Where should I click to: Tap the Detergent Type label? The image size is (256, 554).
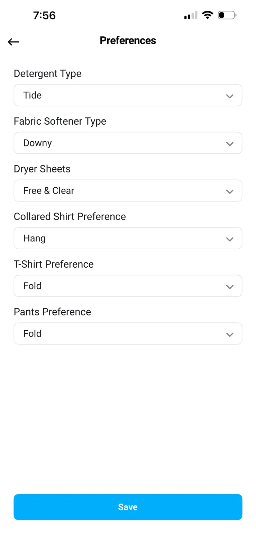click(48, 73)
